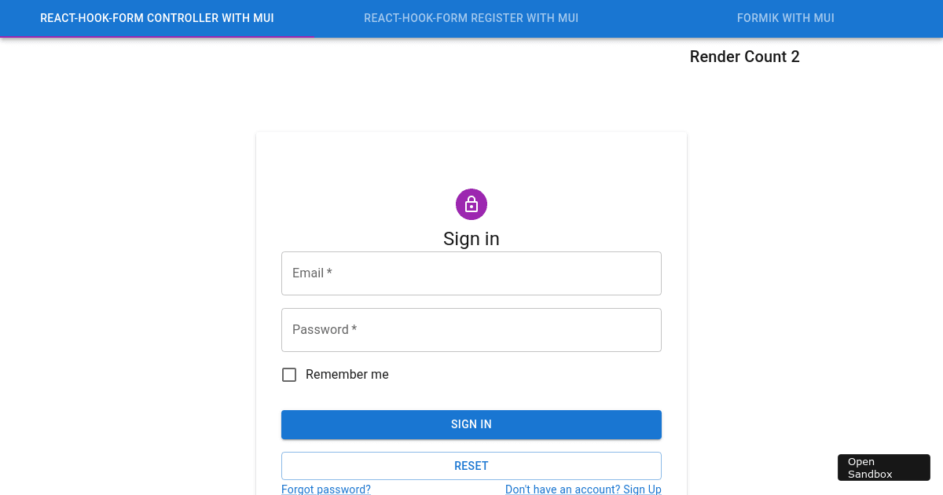This screenshot has width=943, height=495.
Task: Click the Email * placeholder label
Action: click(312, 273)
